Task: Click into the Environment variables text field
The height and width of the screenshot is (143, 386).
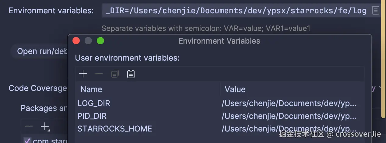Action: [x=236, y=11]
